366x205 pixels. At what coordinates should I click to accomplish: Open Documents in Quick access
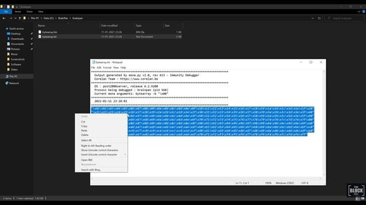(x=17, y=44)
